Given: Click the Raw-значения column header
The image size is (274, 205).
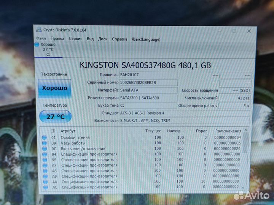Looking at the screenshot, I should (228, 131).
